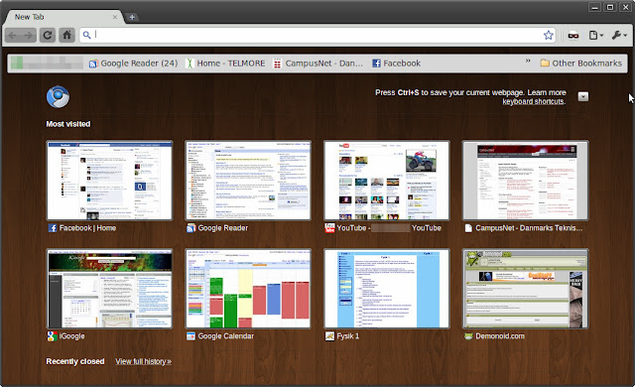Open the iGoogle thumbnail preview
This screenshot has height=387, width=635.
109,289
